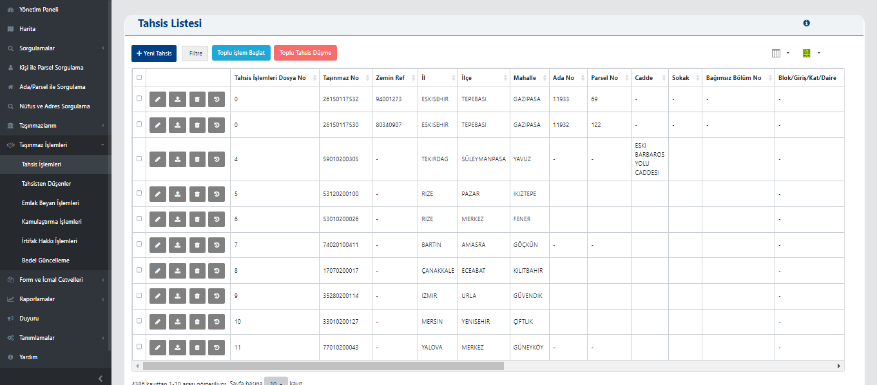
Task: Toggle the select-all checkbox in table header
Action: (x=139, y=77)
